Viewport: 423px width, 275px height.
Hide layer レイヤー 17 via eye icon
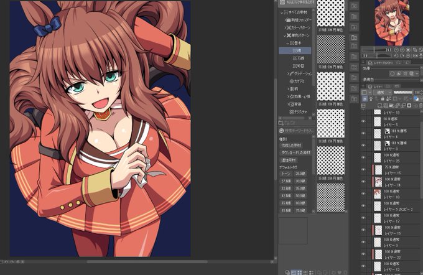coord(363,218)
